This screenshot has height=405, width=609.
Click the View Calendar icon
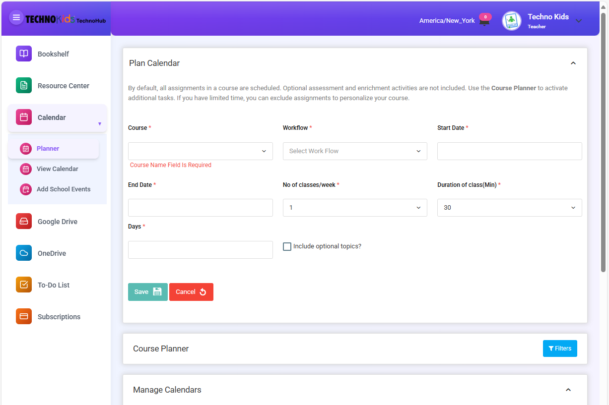pos(25,169)
